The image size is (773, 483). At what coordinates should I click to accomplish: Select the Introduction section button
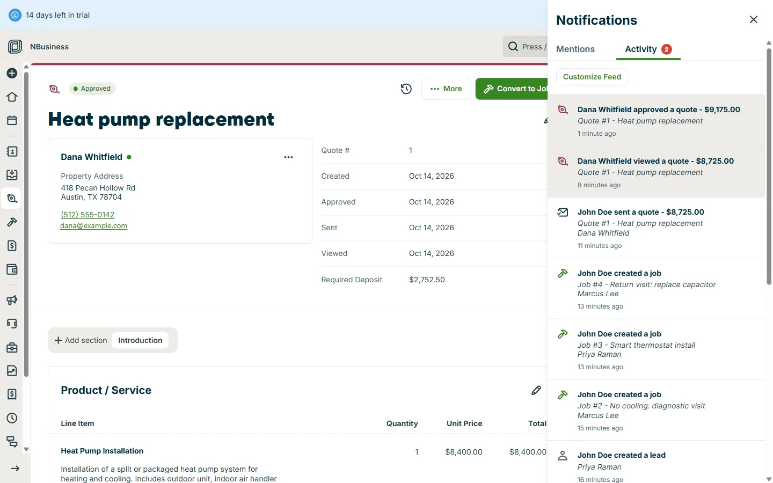coord(140,340)
